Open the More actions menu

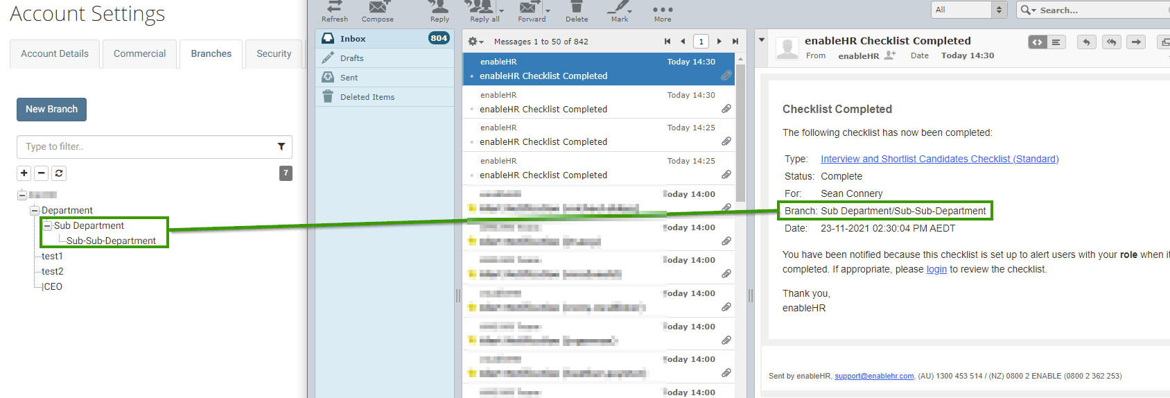(663, 11)
